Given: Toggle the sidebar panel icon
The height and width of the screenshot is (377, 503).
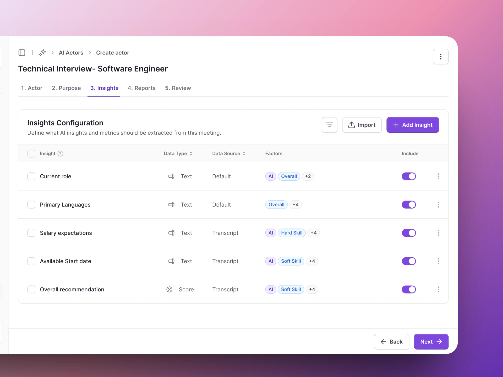Looking at the screenshot, I should 22,53.
